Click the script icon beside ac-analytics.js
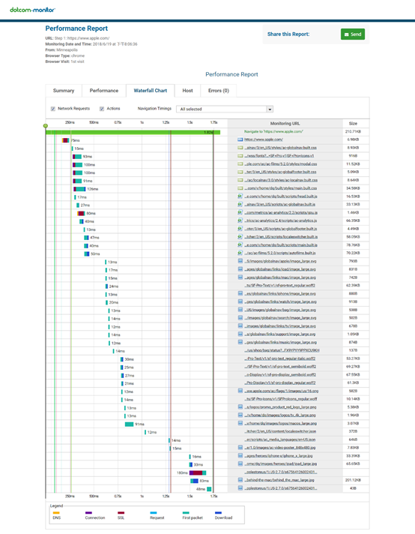Screen dimensions: 415x534 (x=240, y=220)
